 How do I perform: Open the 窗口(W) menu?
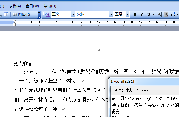pos(32,6)
